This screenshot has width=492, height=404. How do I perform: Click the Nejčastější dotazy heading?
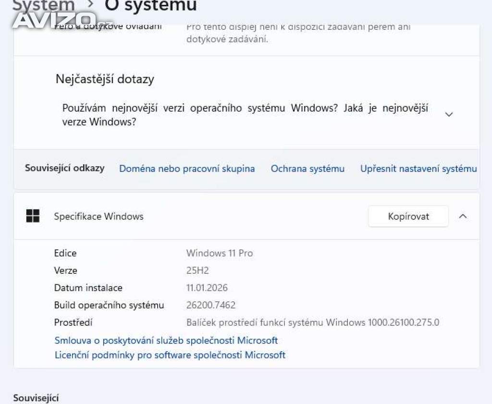tap(105, 79)
